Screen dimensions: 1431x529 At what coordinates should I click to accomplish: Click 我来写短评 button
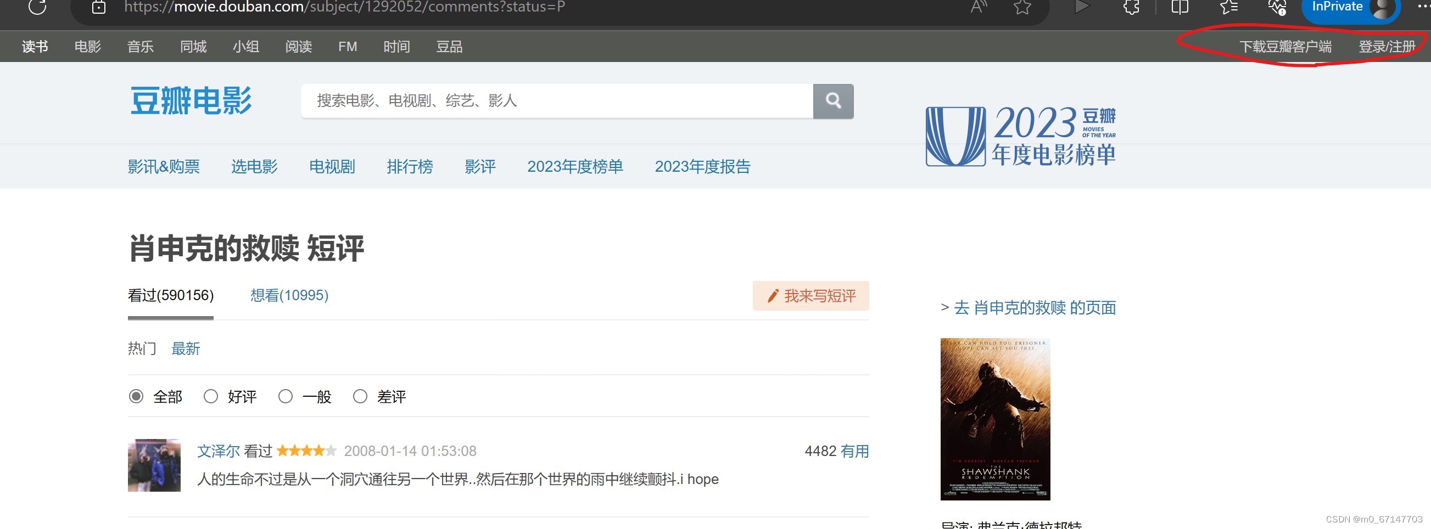(811, 296)
